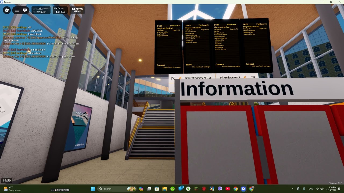This screenshot has height=193, width=344.
Task: Open YouTube from the taskbar
Action: (x=228, y=189)
